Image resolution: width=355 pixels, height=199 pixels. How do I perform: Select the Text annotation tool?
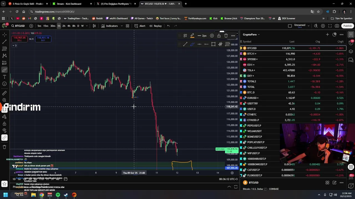tap(4, 77)
